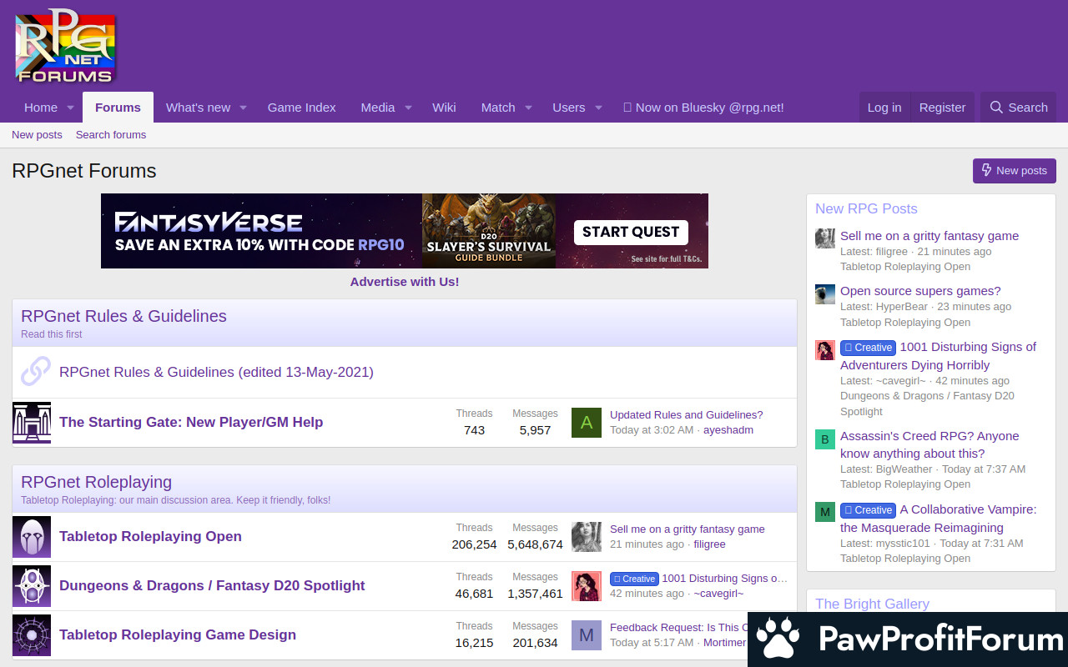Click filigree username in Tabletop Roleplaying Open row
This screenshot has height=667, width=1068.
(710, 544)
